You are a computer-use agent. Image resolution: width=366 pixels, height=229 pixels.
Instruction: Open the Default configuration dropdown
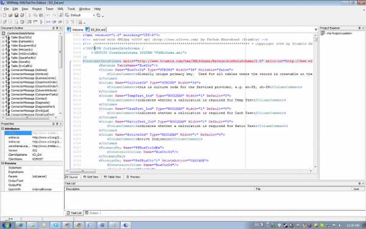94,15
